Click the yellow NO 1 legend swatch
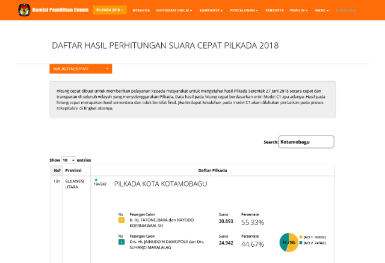This screenshot has width=385, height=263. click(301, 237)
